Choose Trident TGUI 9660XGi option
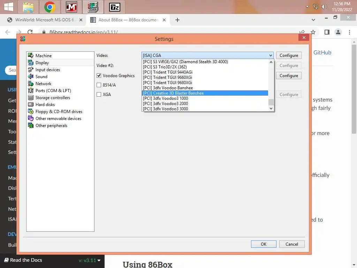This screenshot has height=268, width=357. [x=205, y=77]
